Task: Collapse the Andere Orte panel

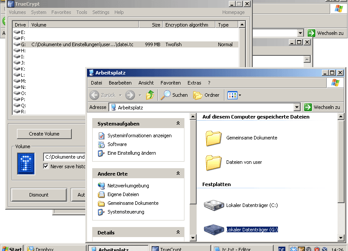Action: click(x=178, y=173)
